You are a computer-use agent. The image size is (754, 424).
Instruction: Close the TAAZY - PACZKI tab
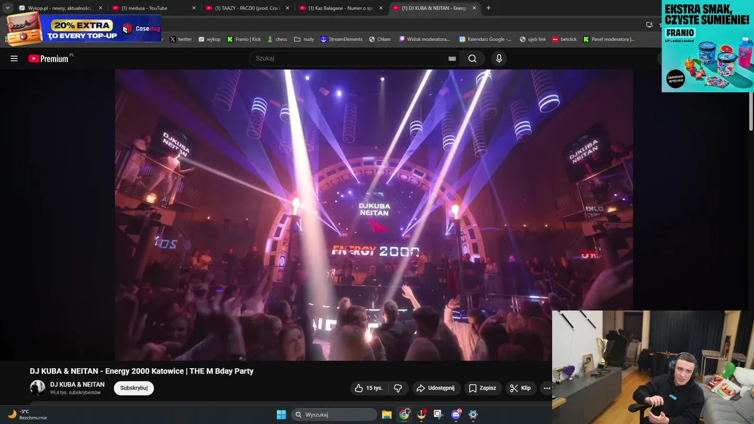[287, 8]
